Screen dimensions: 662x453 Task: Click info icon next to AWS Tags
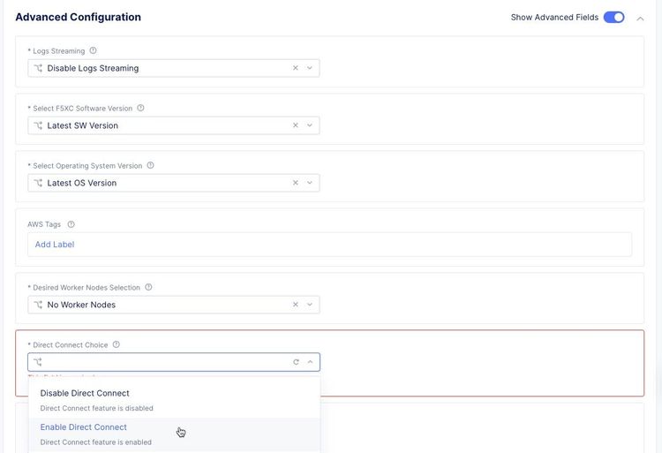click(x=71, y=224)
